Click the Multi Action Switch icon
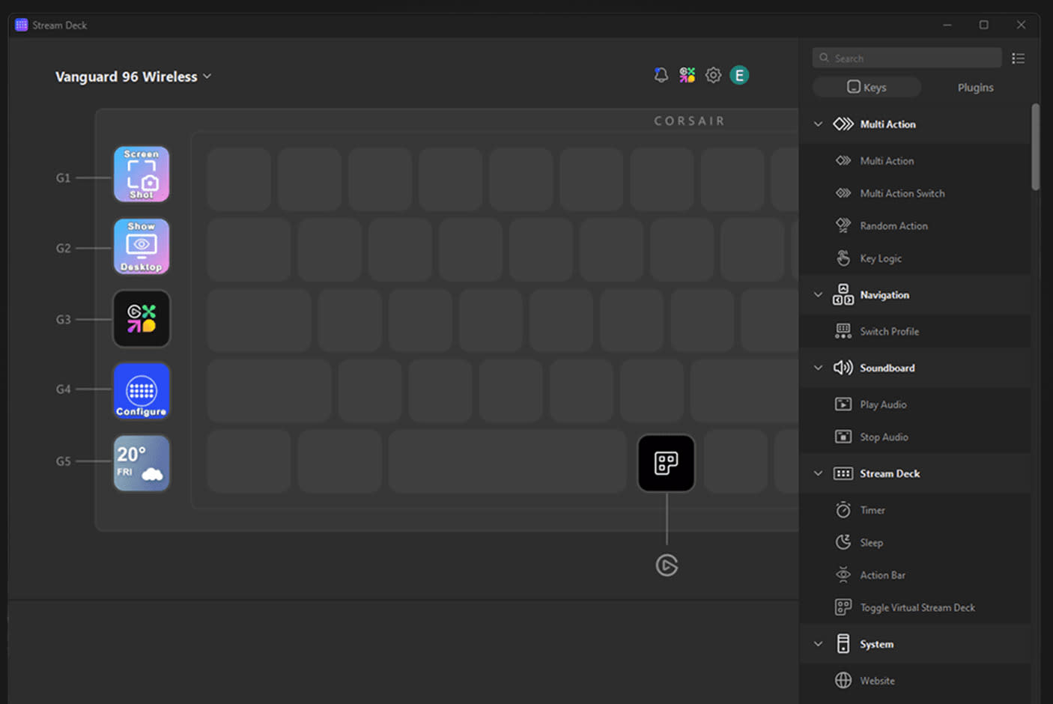Screen dimensions: 1053x704 (x=843, y=193)
